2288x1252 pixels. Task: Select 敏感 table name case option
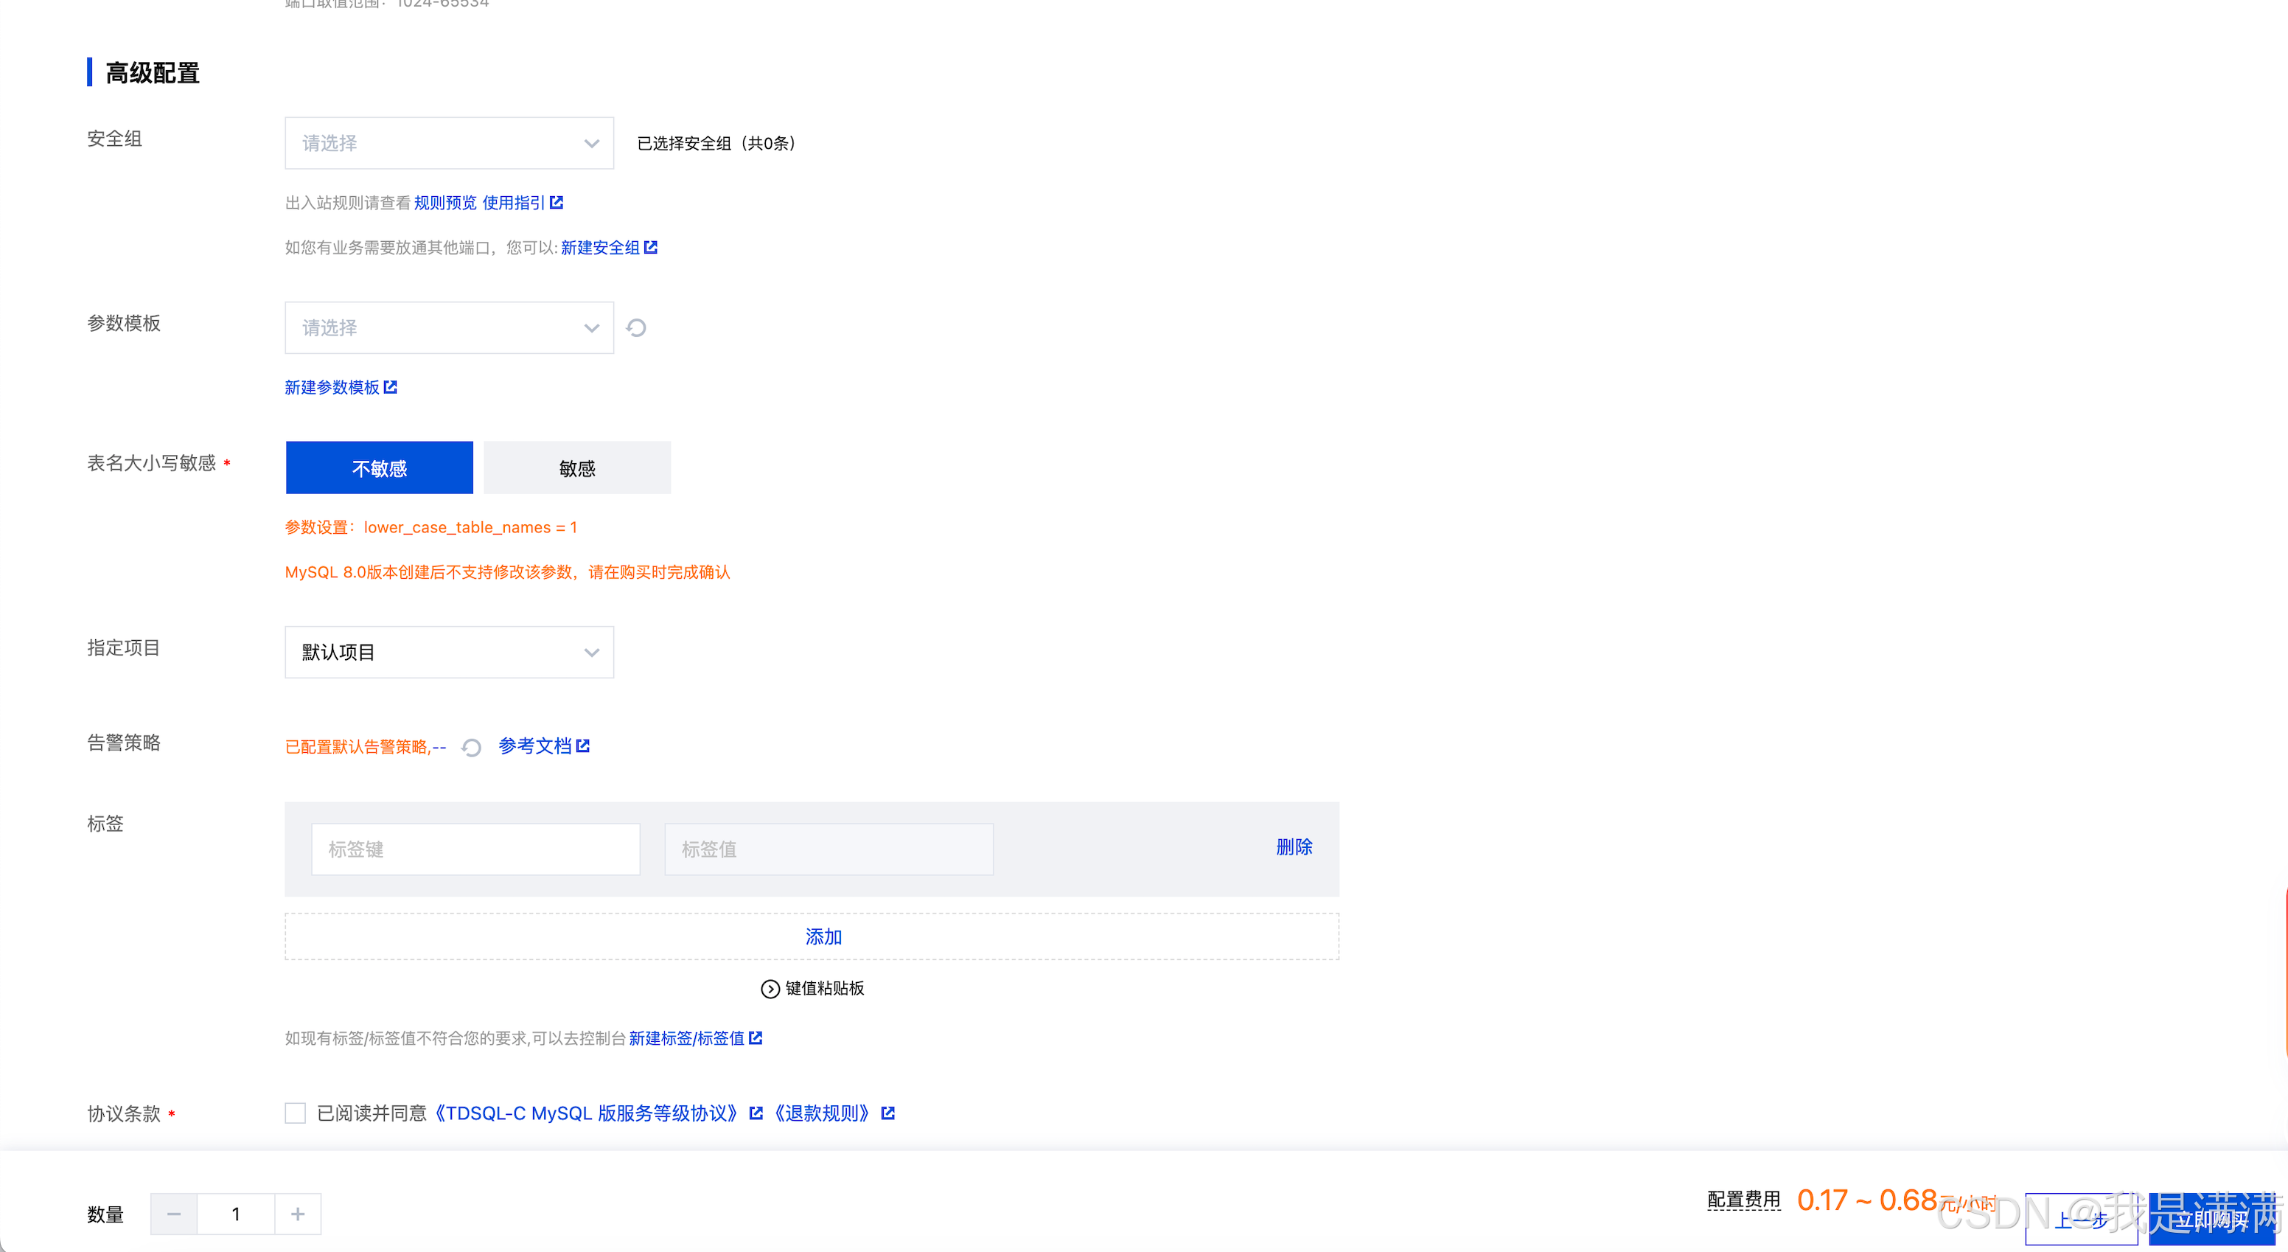point(577,468)
